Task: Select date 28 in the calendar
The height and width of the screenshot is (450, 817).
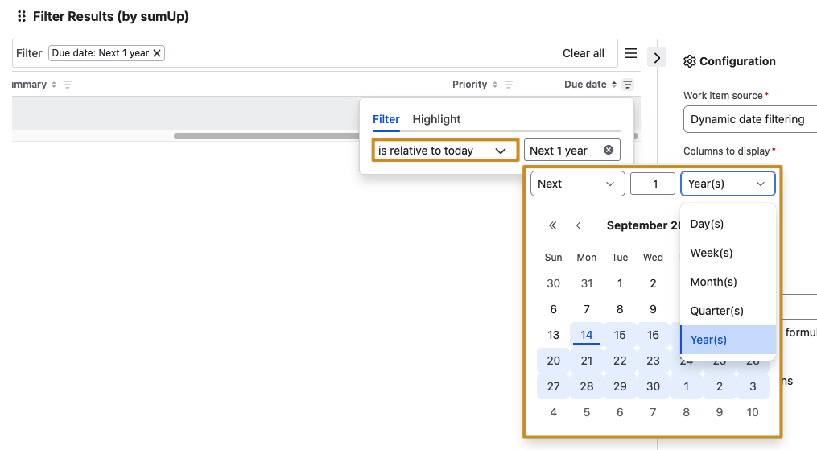Action: click(x=587, y=386)
